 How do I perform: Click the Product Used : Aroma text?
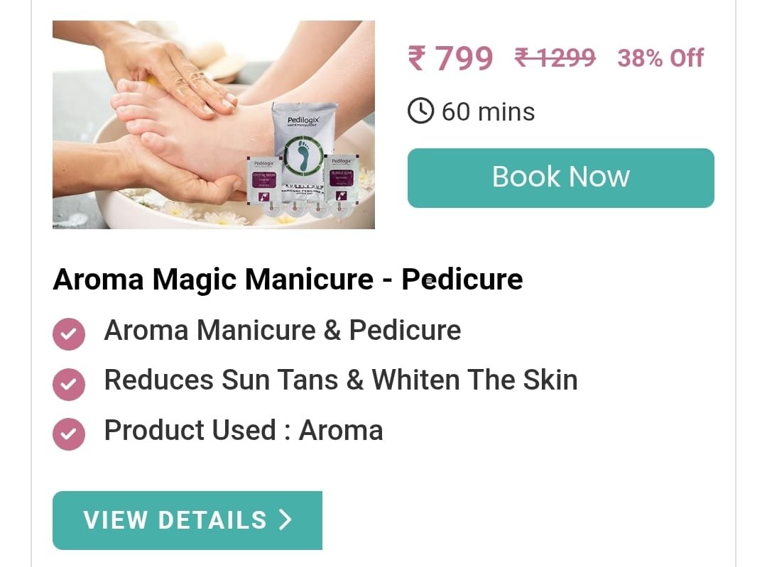(x=244, y=431)
